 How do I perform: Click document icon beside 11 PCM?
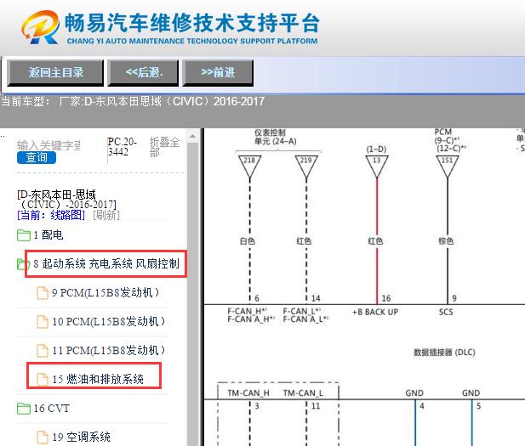43,350
